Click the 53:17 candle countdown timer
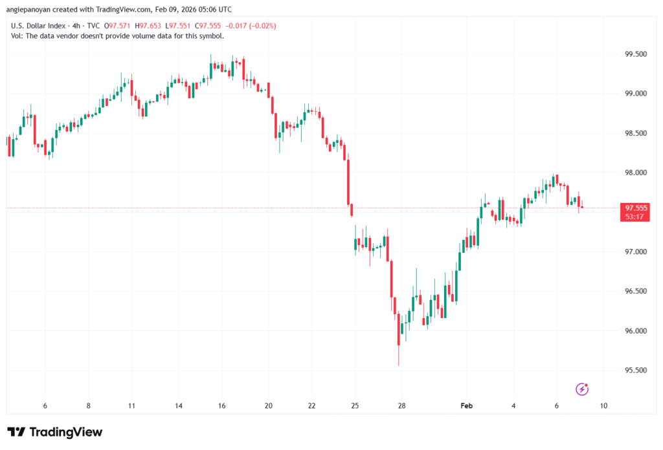The height and width of the screenshot is (450, 663). [x=635, y=217]
